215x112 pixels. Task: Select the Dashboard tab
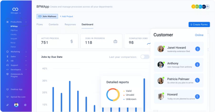pos(87,24)
